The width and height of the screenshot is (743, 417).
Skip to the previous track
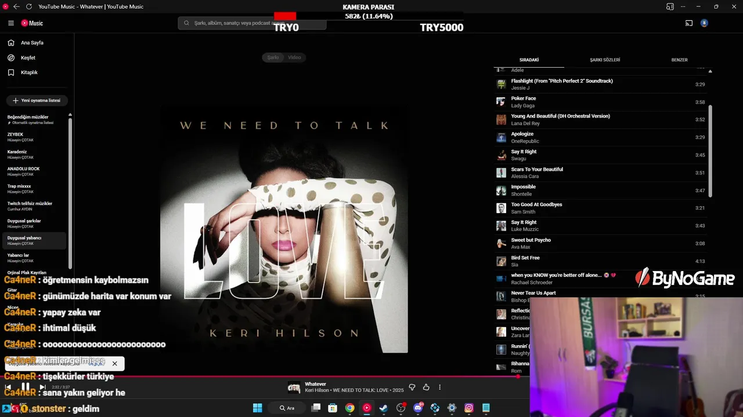(8, 387)
